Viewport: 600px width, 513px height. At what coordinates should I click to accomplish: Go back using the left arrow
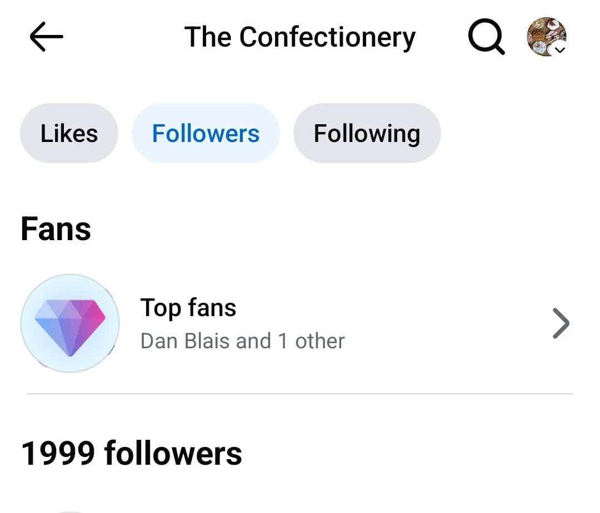pos(46,37)
